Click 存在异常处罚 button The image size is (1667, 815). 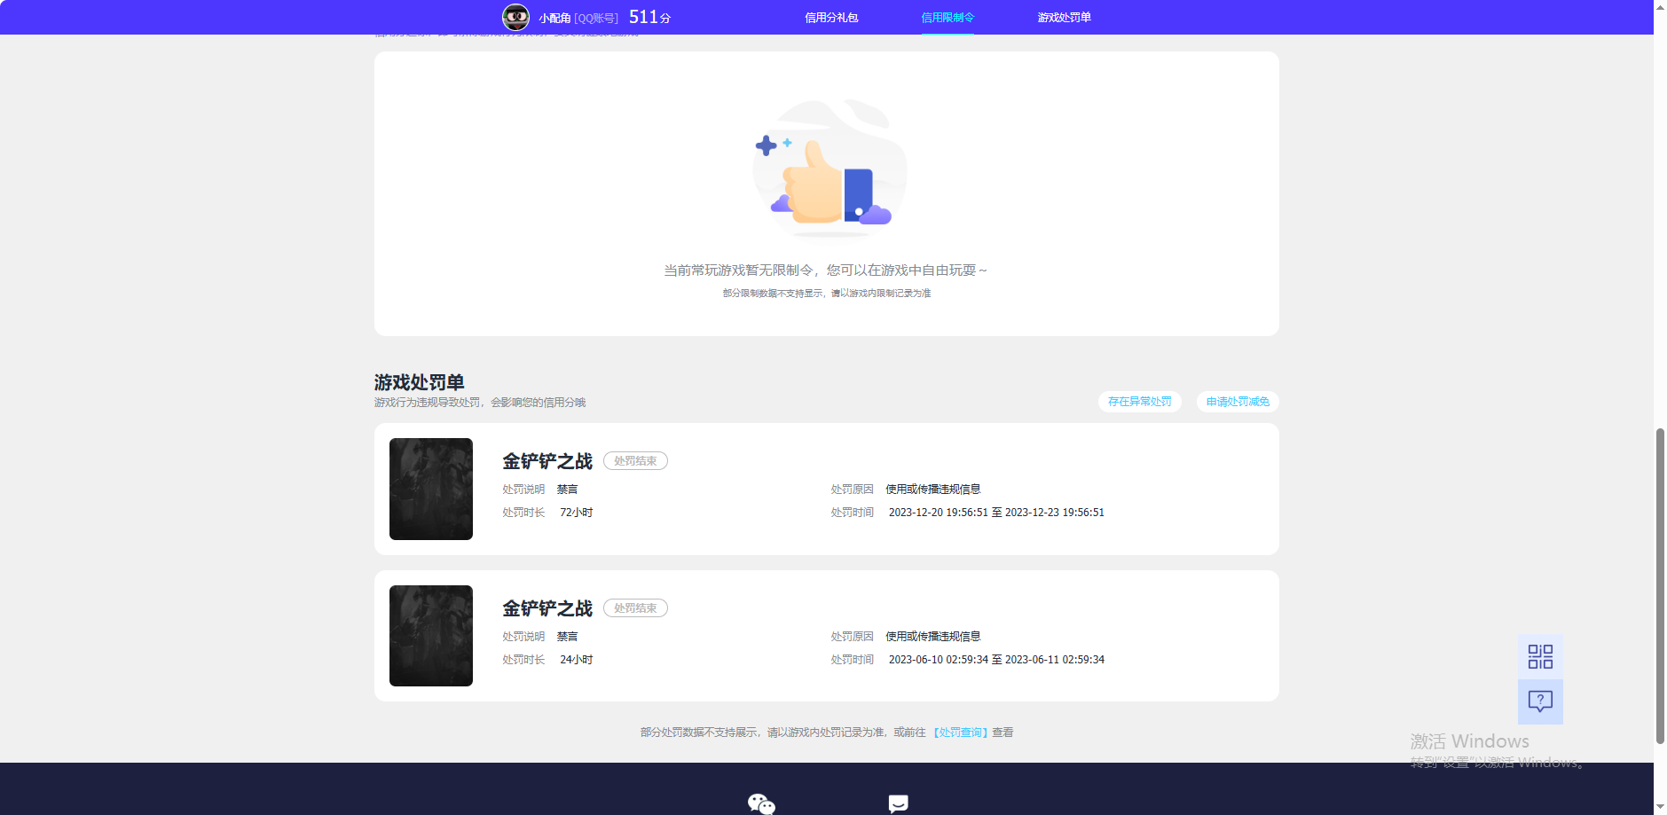click(1139, 402)
